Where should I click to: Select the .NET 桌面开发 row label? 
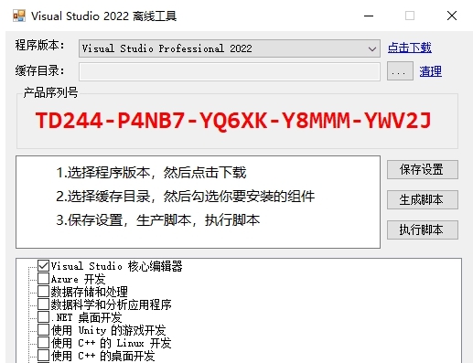tap(86, 317)
